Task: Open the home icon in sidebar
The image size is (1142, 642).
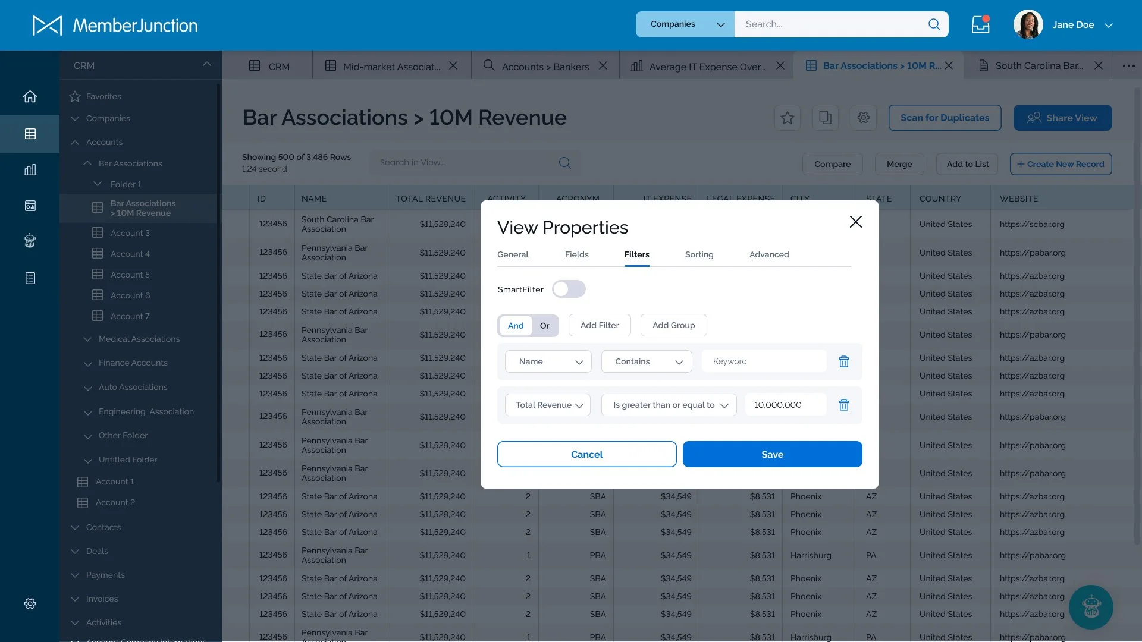Action: click(30, 96)
